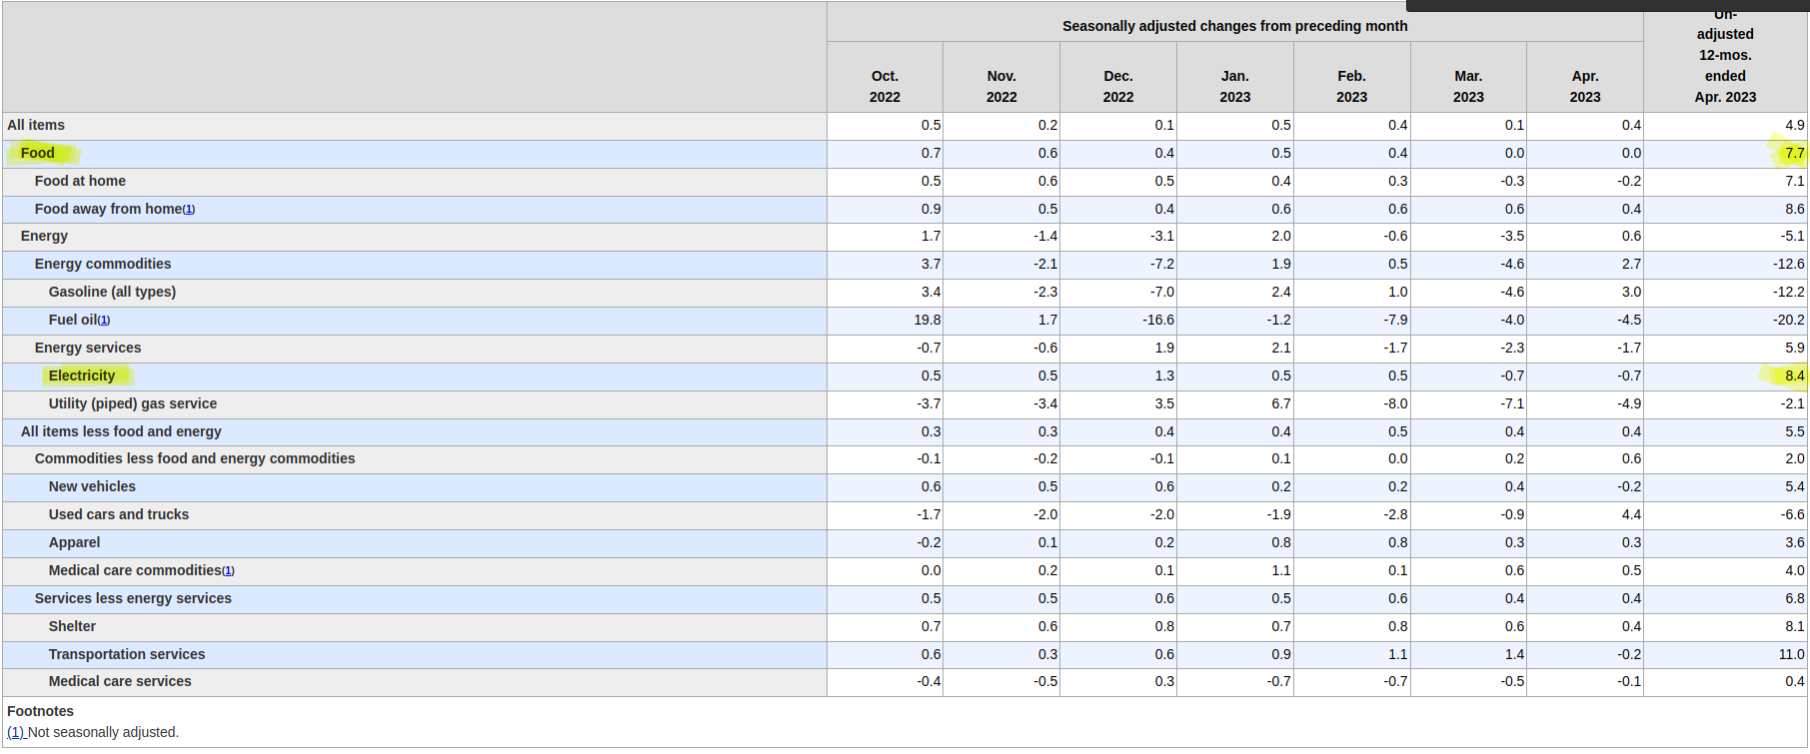This screenshot has height=754, width=1810.
Task: Click -5.1 value in Energy row
Action: [1792, 236]
